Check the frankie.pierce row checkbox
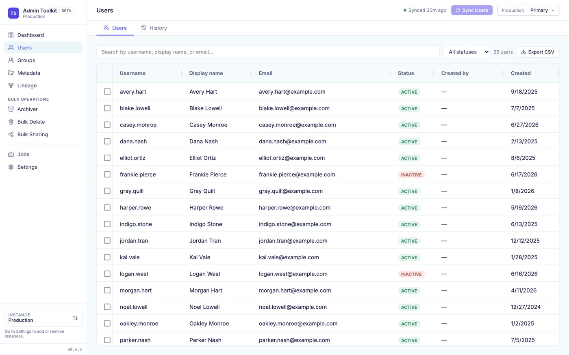This screenshot has height=355, width=569. coord(107,174)
